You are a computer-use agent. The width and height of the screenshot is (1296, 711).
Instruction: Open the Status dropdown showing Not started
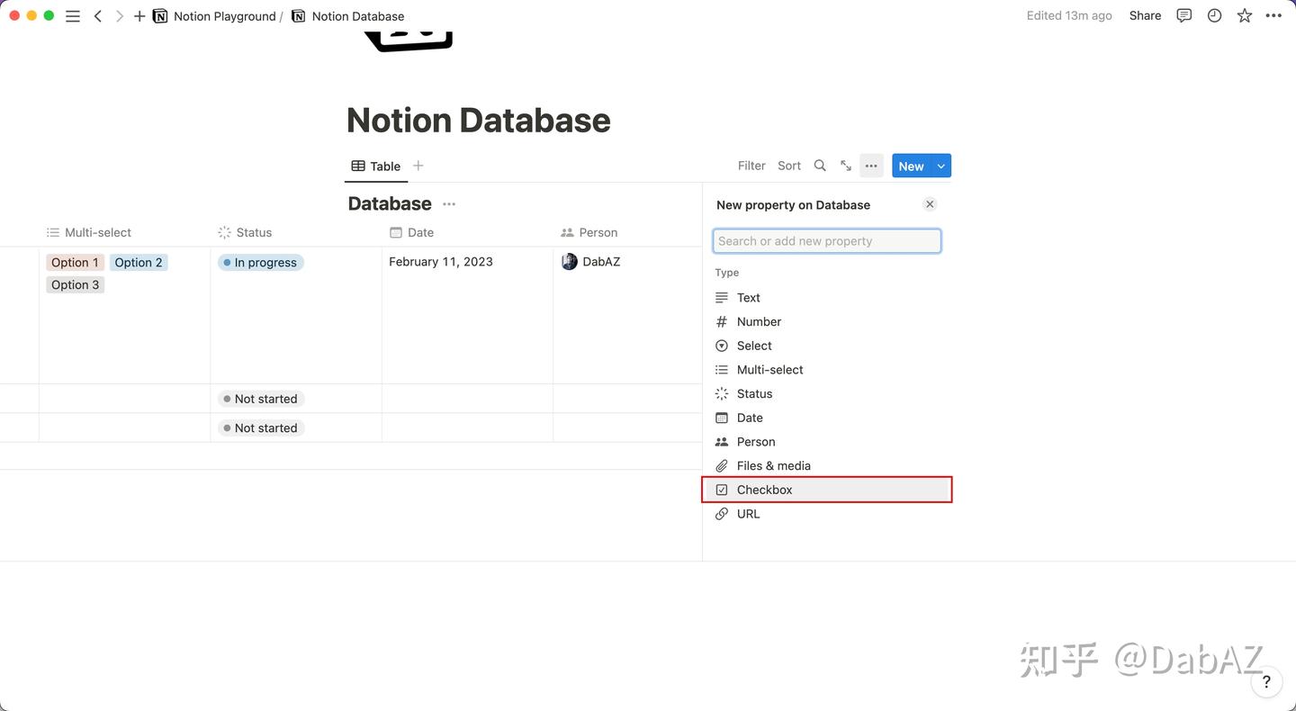[x=260, y=398]
